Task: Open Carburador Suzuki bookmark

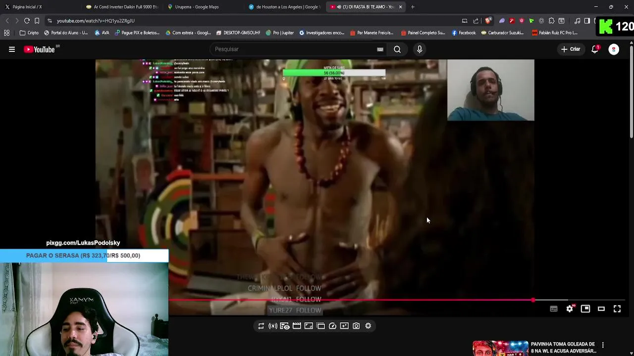Action: point(502,33)
